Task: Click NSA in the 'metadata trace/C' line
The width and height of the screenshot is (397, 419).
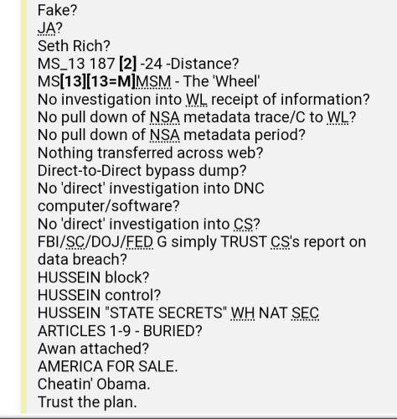Action: [165, 117]
